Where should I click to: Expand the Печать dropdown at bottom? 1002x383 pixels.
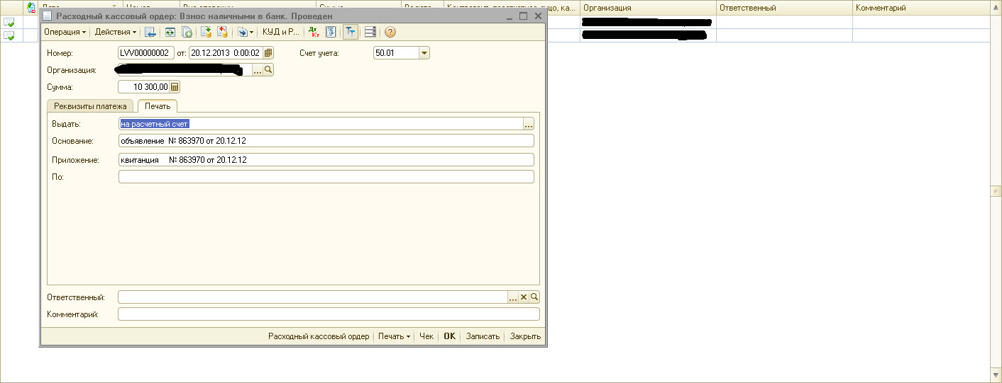coord(394,336)
